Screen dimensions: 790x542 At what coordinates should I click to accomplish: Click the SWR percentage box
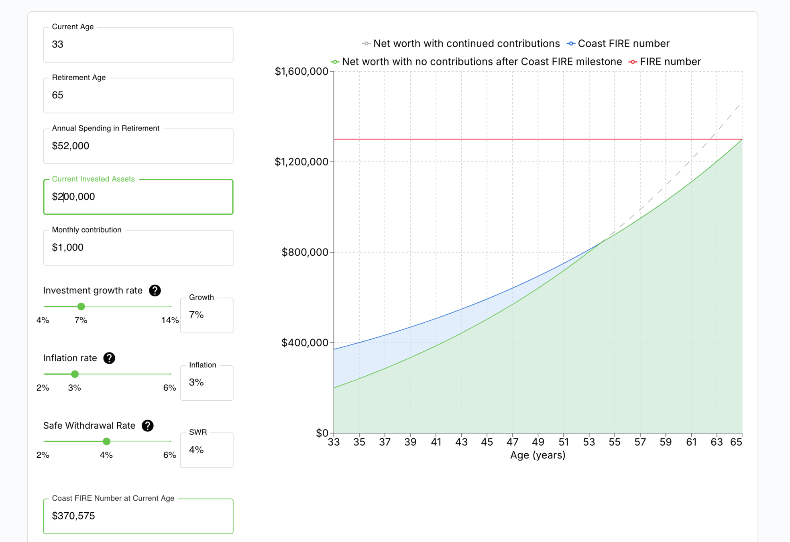207,450
